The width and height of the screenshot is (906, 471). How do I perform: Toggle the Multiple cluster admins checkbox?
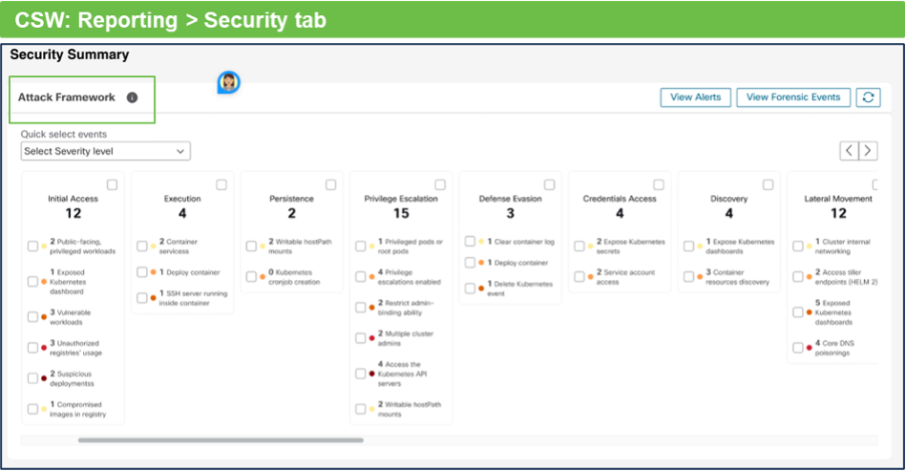tap(360, 337)
